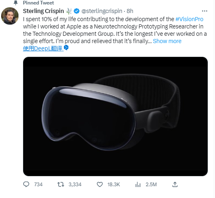The image size is (215, 198).
Task: Open tweet analytics bar chart icon
Action: 138,185
